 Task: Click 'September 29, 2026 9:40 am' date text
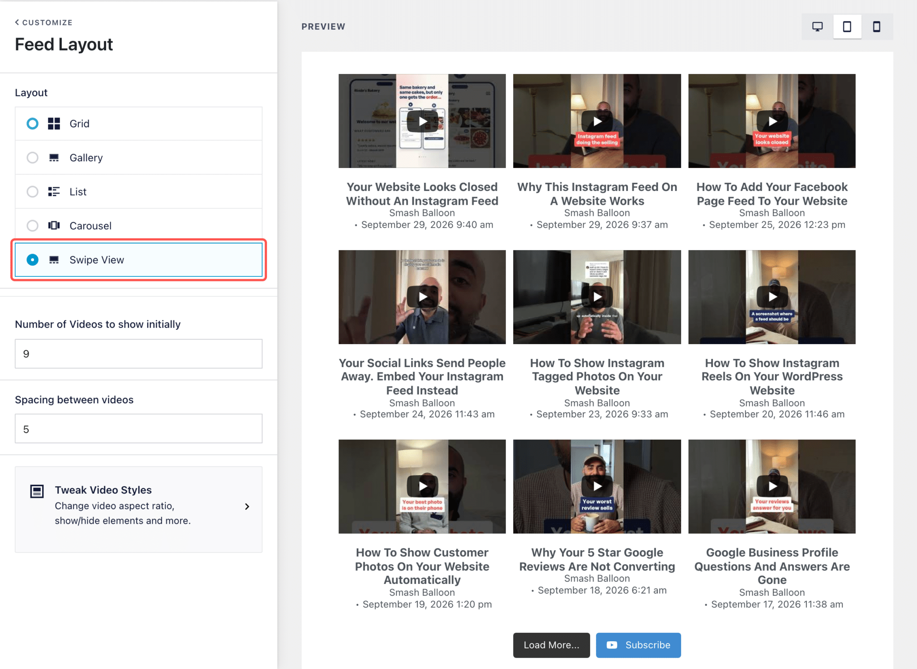(x=427, y=224)
